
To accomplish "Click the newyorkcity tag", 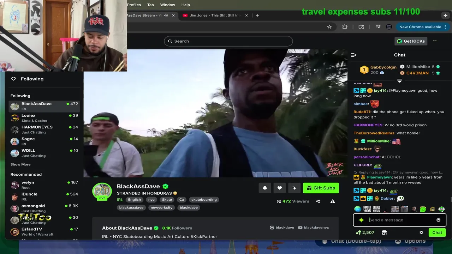I will [x=162, y=208].
